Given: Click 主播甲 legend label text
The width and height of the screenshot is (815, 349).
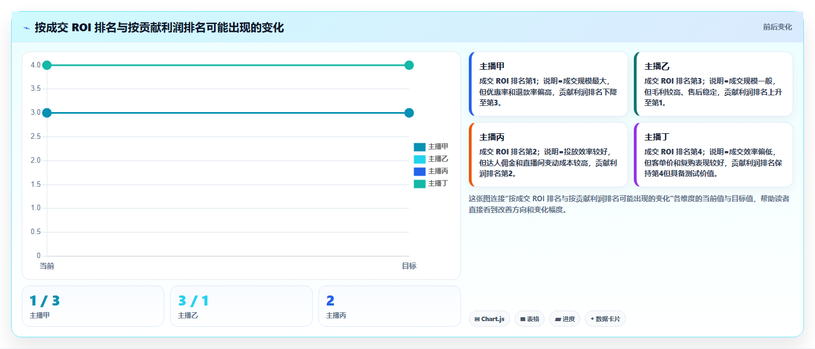Looking at the screenshot, I should click(438, 147).
